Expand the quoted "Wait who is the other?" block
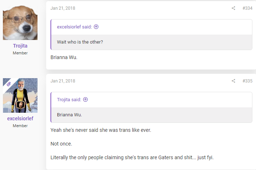 pos(152,42)
